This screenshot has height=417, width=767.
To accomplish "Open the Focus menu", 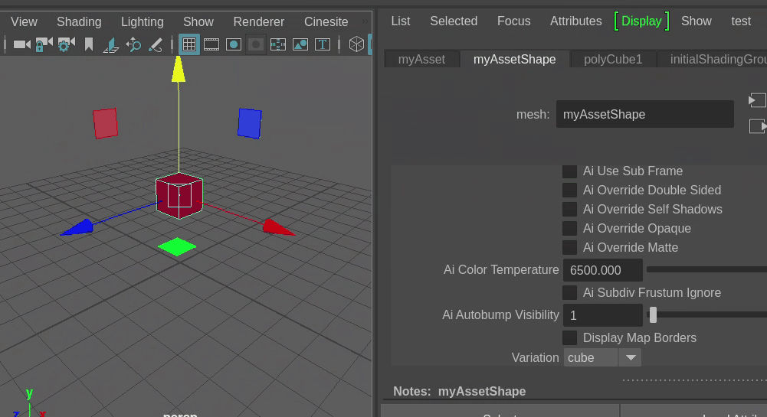I will (513, 21).
